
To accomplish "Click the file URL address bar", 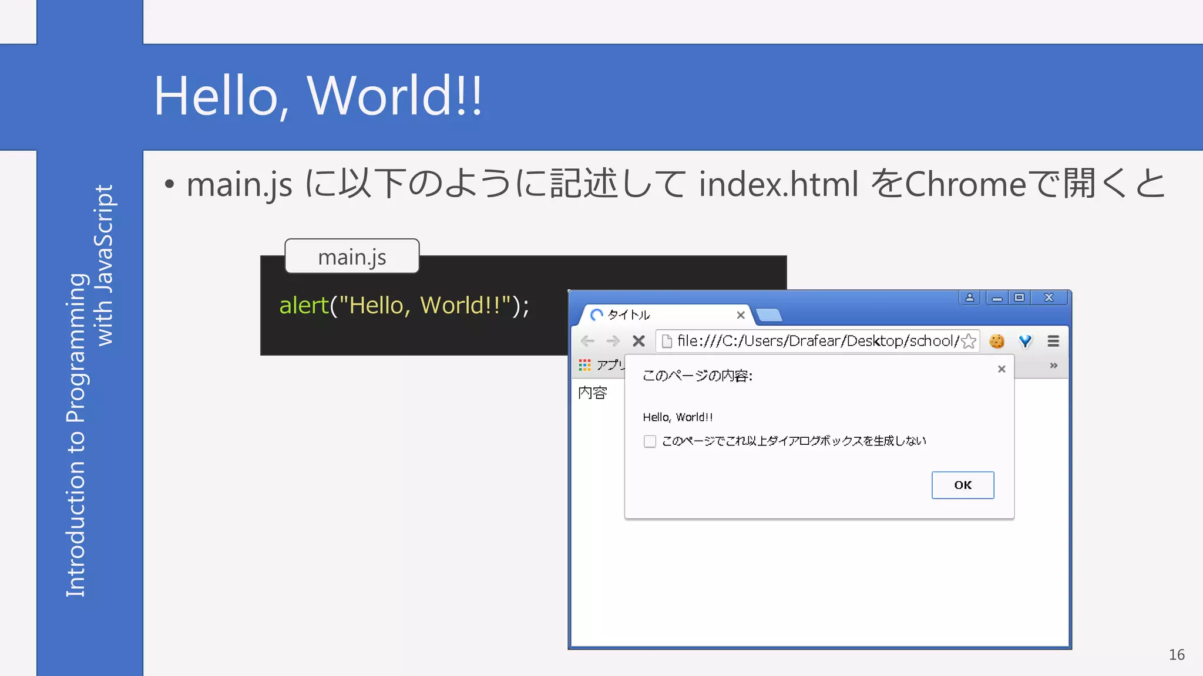I will click(817, 341).
